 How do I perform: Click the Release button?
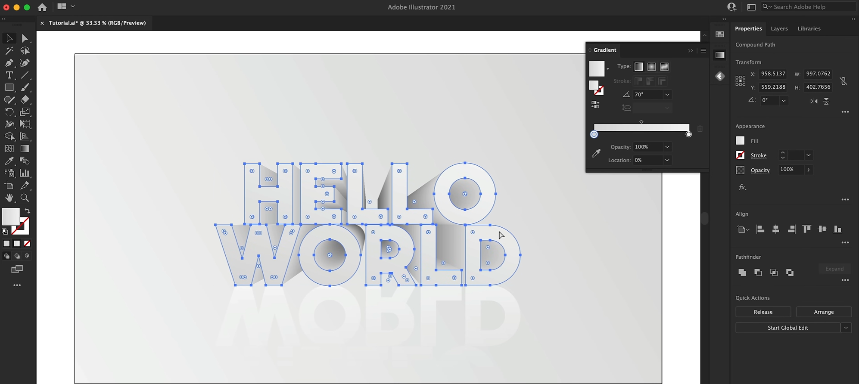763,312
